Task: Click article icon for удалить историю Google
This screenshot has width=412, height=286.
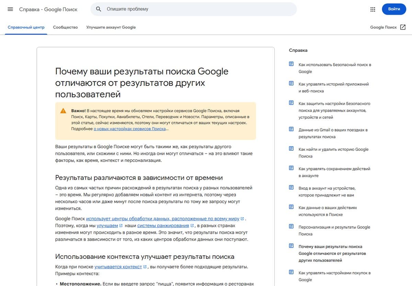Action: (x=291, y=149)
